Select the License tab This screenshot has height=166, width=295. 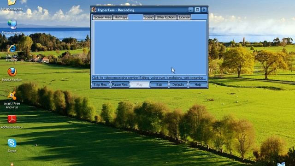pyautogui.click(x=184, y=17)
